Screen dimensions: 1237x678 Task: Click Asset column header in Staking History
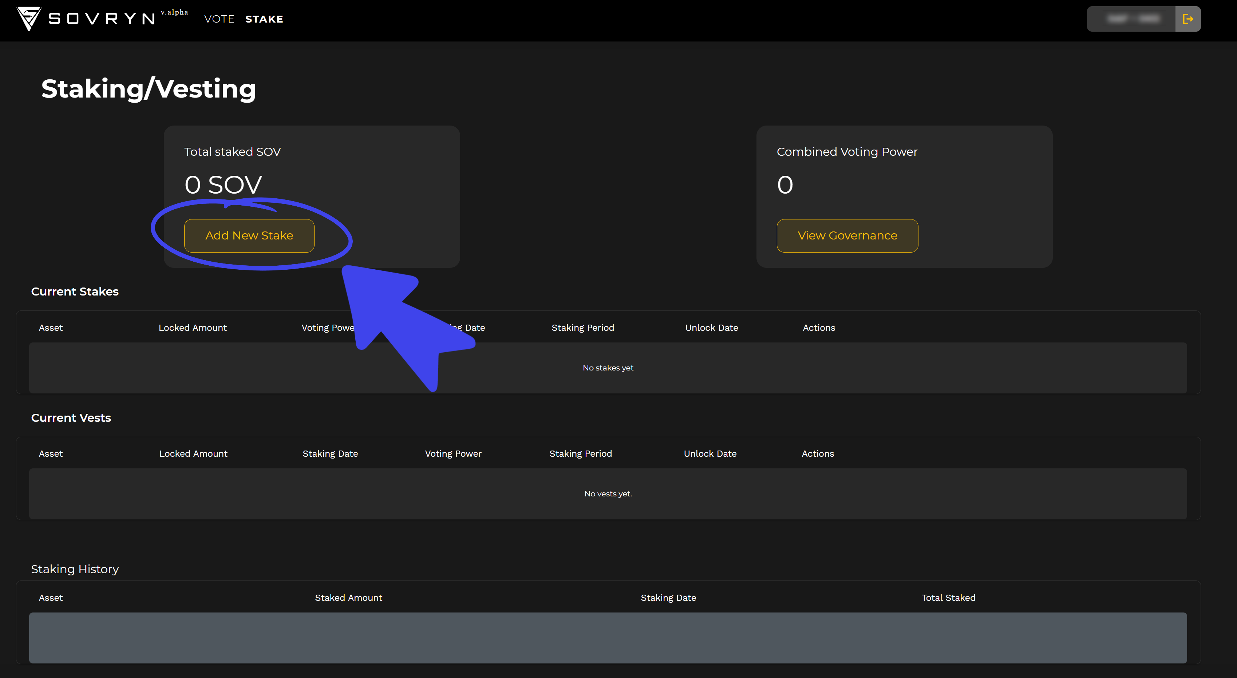click(x=51, y=598)
